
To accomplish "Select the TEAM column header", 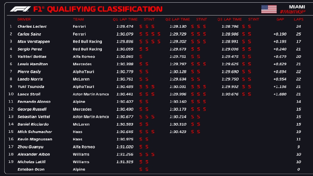I will click(78, 19).
